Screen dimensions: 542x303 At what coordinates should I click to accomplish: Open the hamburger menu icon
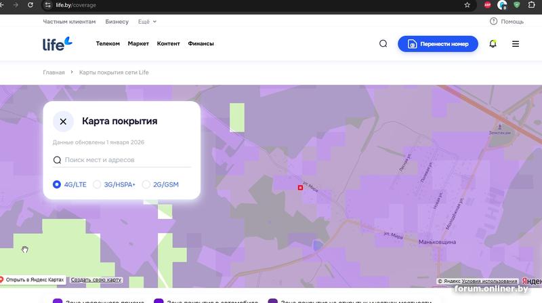click(x=516, y=43)
